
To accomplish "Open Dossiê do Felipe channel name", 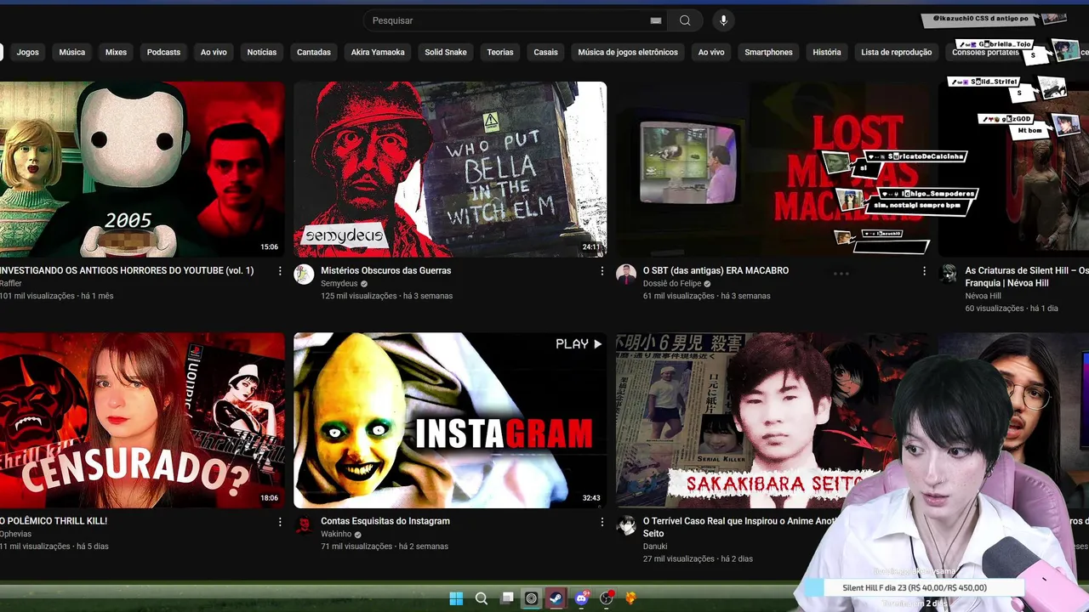I will 672,283.
